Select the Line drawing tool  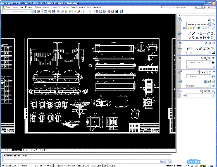[190, 33]
